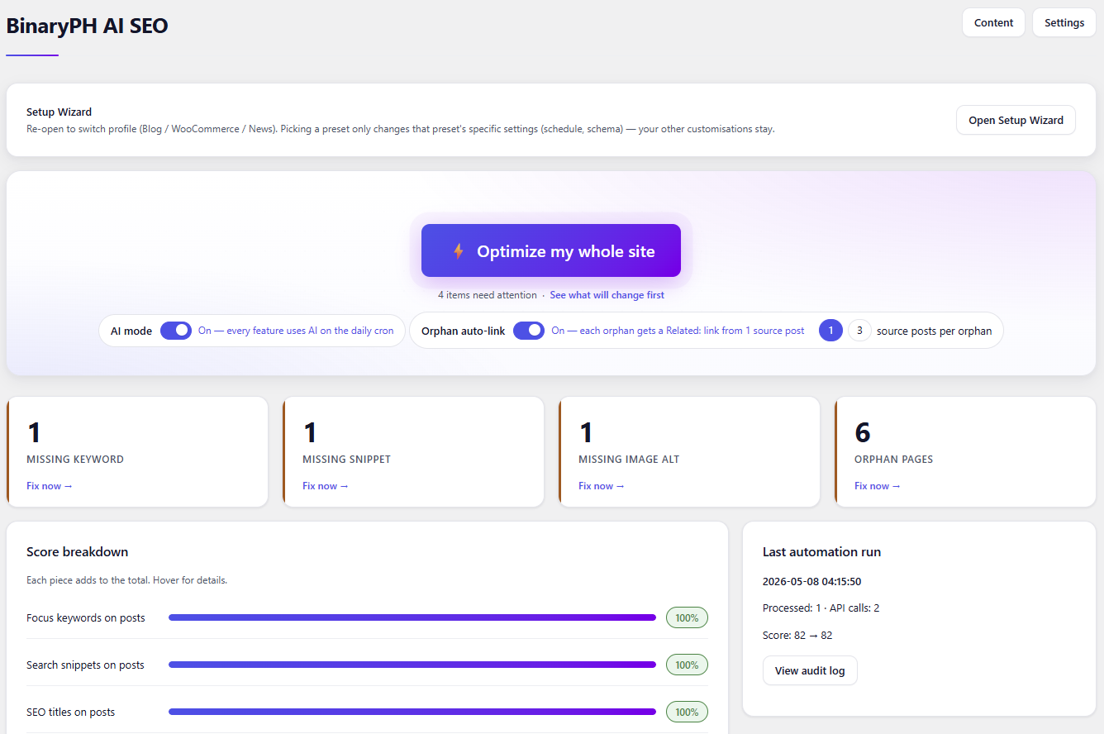Viewport: 1104px width, 734px height.
Task: Click the lightning bolt icon on Optimize button
Action: (x=458, y=251)
